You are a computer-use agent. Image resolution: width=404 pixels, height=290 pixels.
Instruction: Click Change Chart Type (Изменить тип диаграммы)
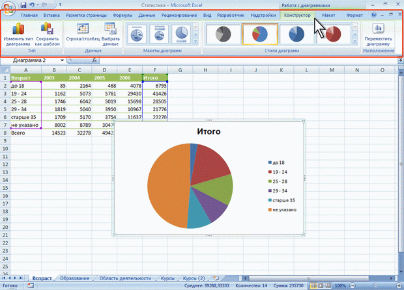click(18, 34)
